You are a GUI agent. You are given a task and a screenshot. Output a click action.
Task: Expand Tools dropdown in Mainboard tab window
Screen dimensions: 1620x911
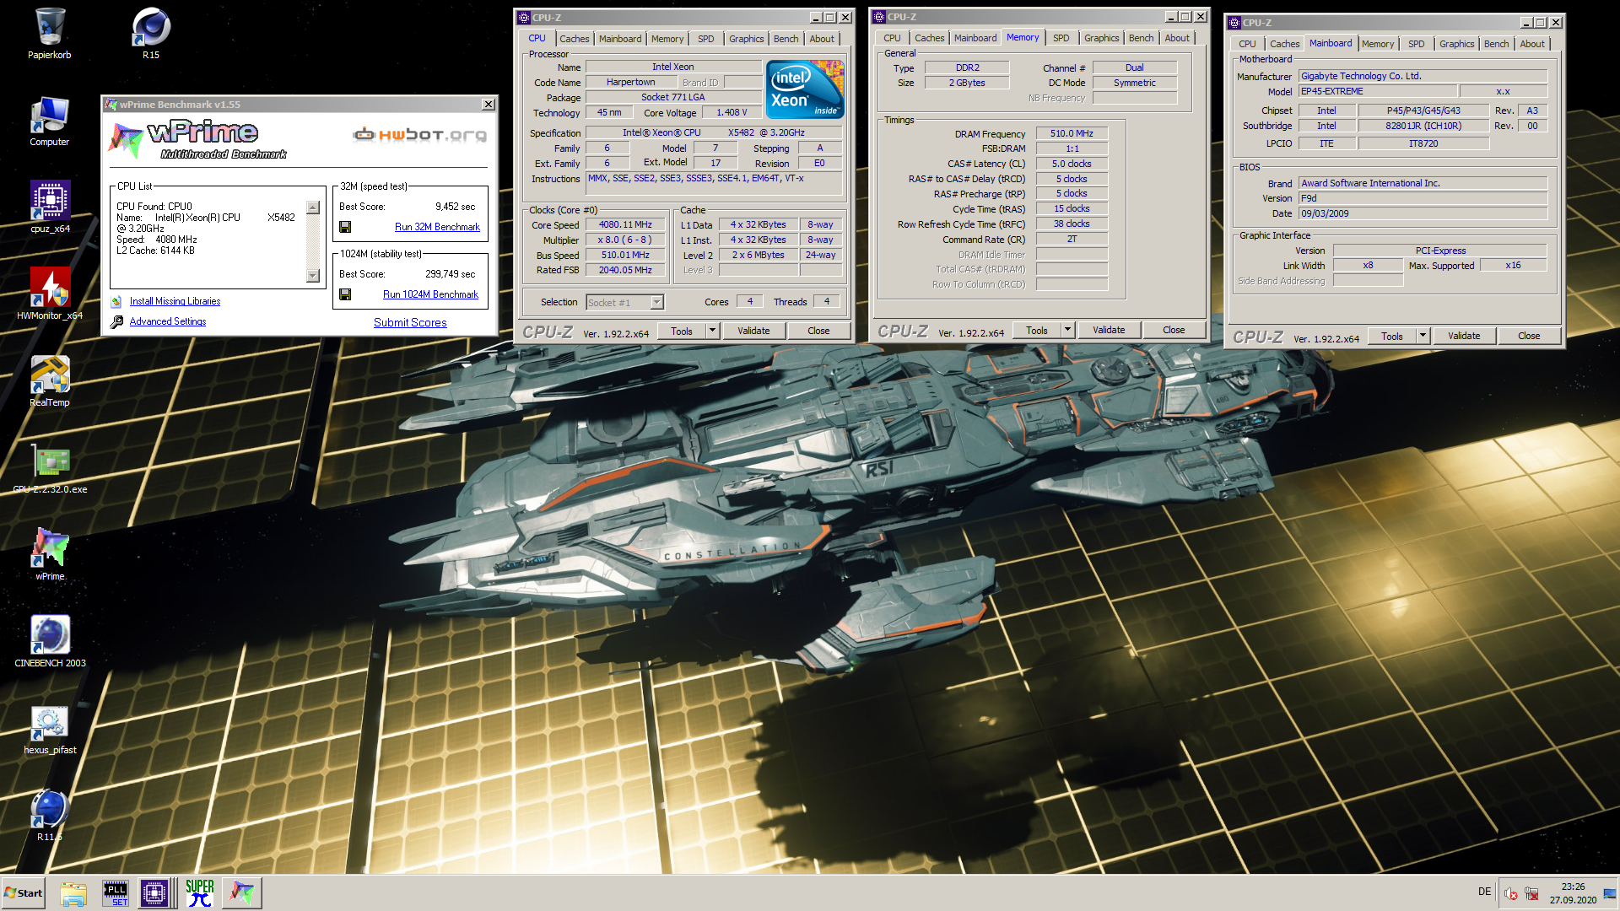click(1423, 336)
